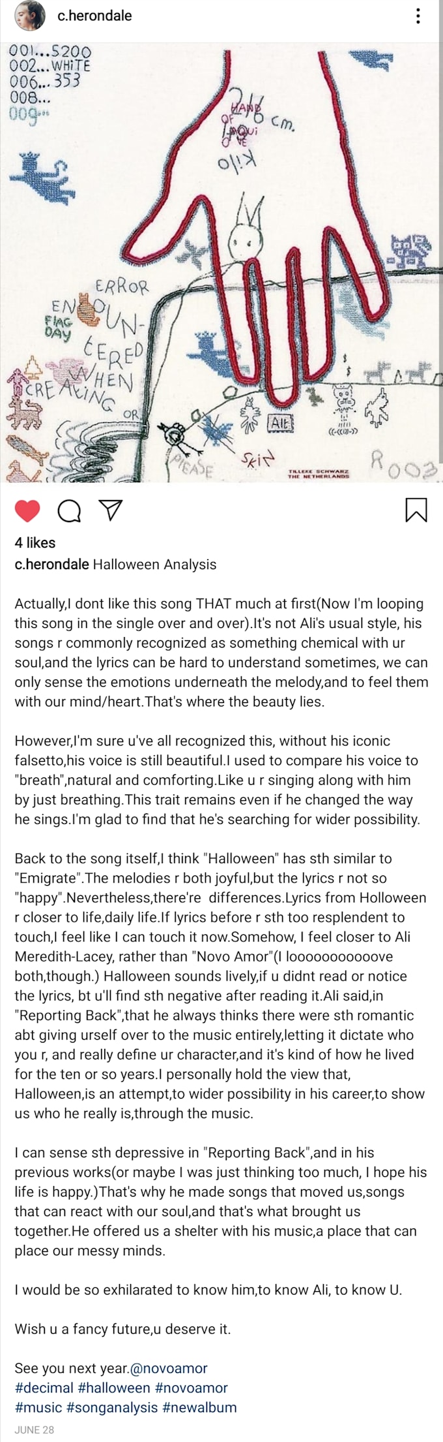This screenshot has height=1442, width=443.
Task: Share the post via paper plane icon
Action: coord(111,510)
